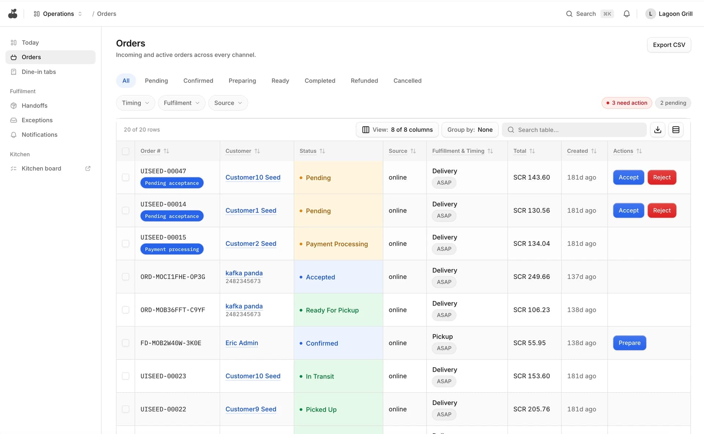The image size is (704, 434).
Task: Tick the select-all checkbox in table header
Action: coord(125,151)
